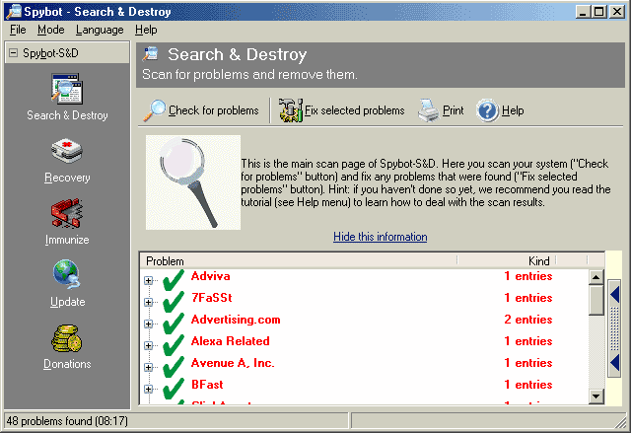Uncheck the Advertising.com entry checkmark
This screenshot has width=631, height=433.
pyautogui.click(x=174, y=321)
